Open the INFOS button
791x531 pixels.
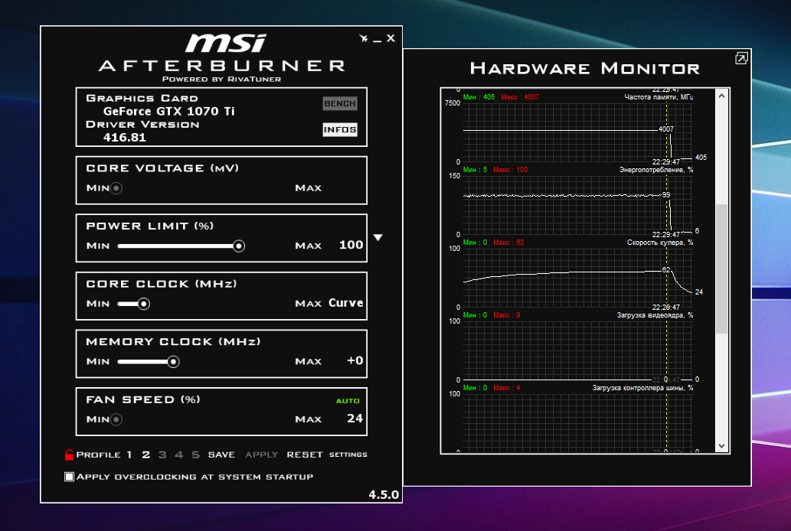click(x=340, y=129)
